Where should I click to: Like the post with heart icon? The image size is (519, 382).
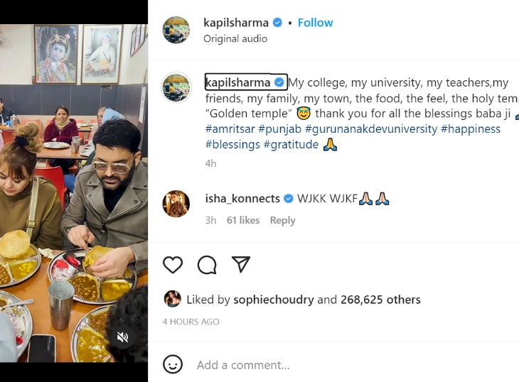coord(173,265)
